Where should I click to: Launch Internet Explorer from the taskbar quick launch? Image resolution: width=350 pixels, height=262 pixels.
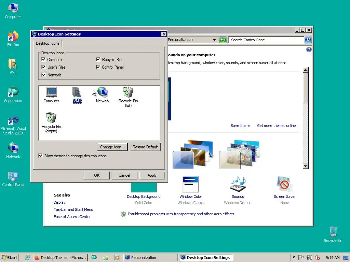coord(27,258)
